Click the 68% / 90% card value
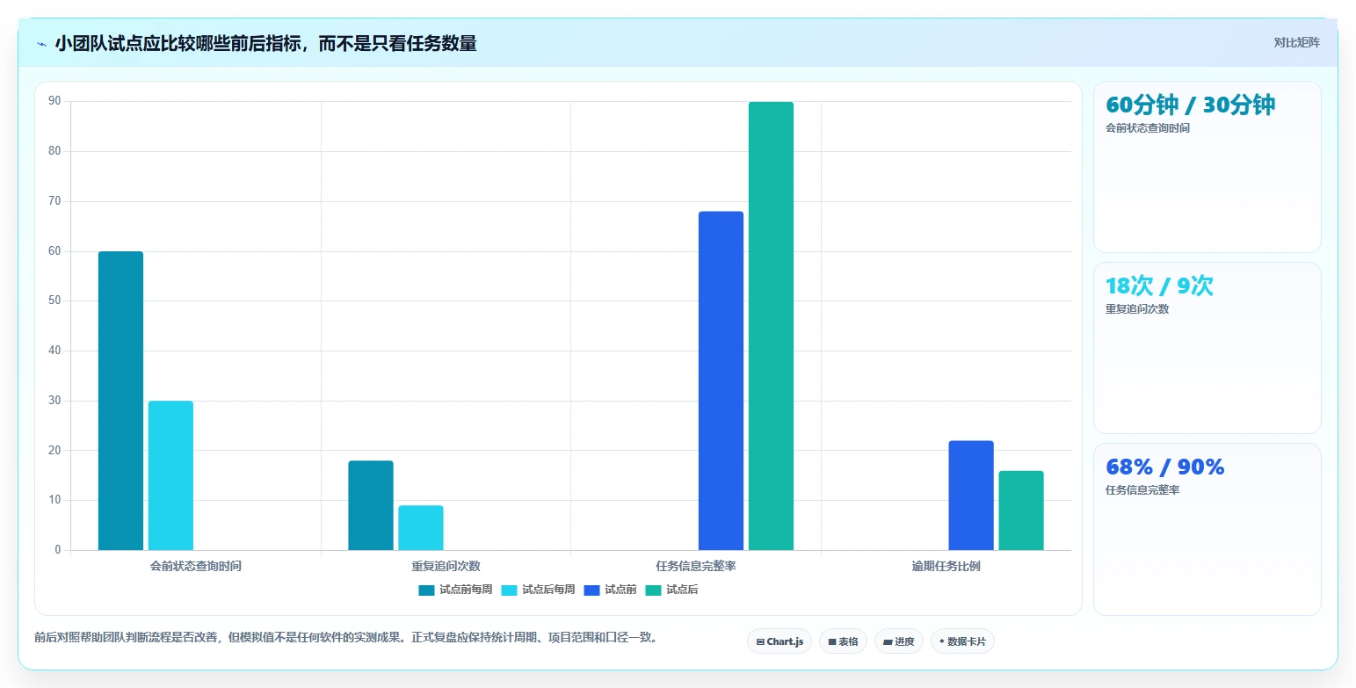 [1164, 467]
